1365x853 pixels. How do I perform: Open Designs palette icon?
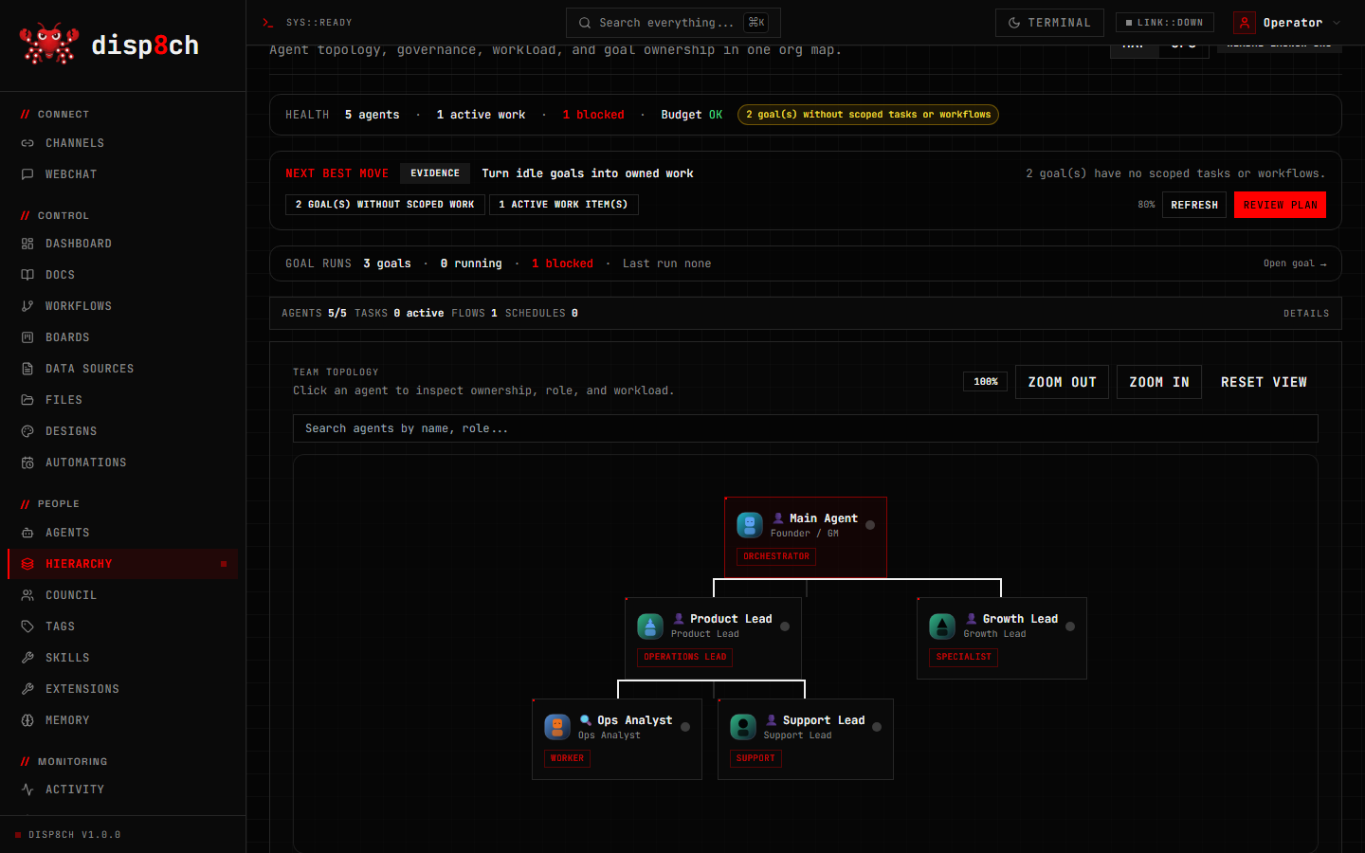click(x=27, y=431)
